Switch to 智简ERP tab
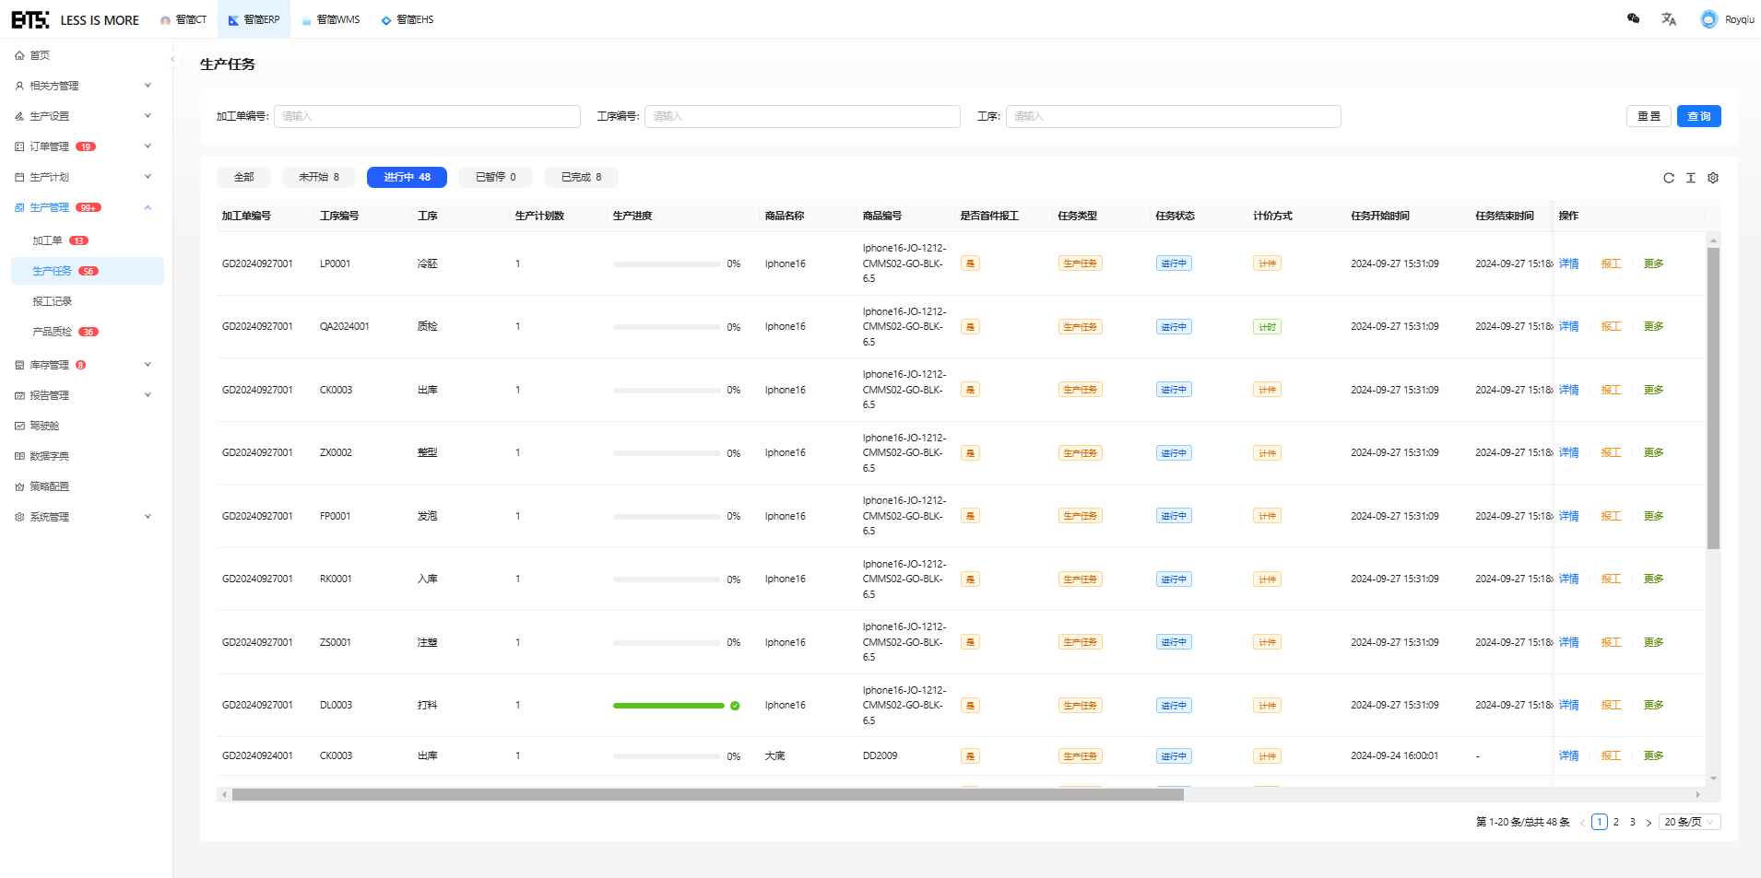 (254, 19)
